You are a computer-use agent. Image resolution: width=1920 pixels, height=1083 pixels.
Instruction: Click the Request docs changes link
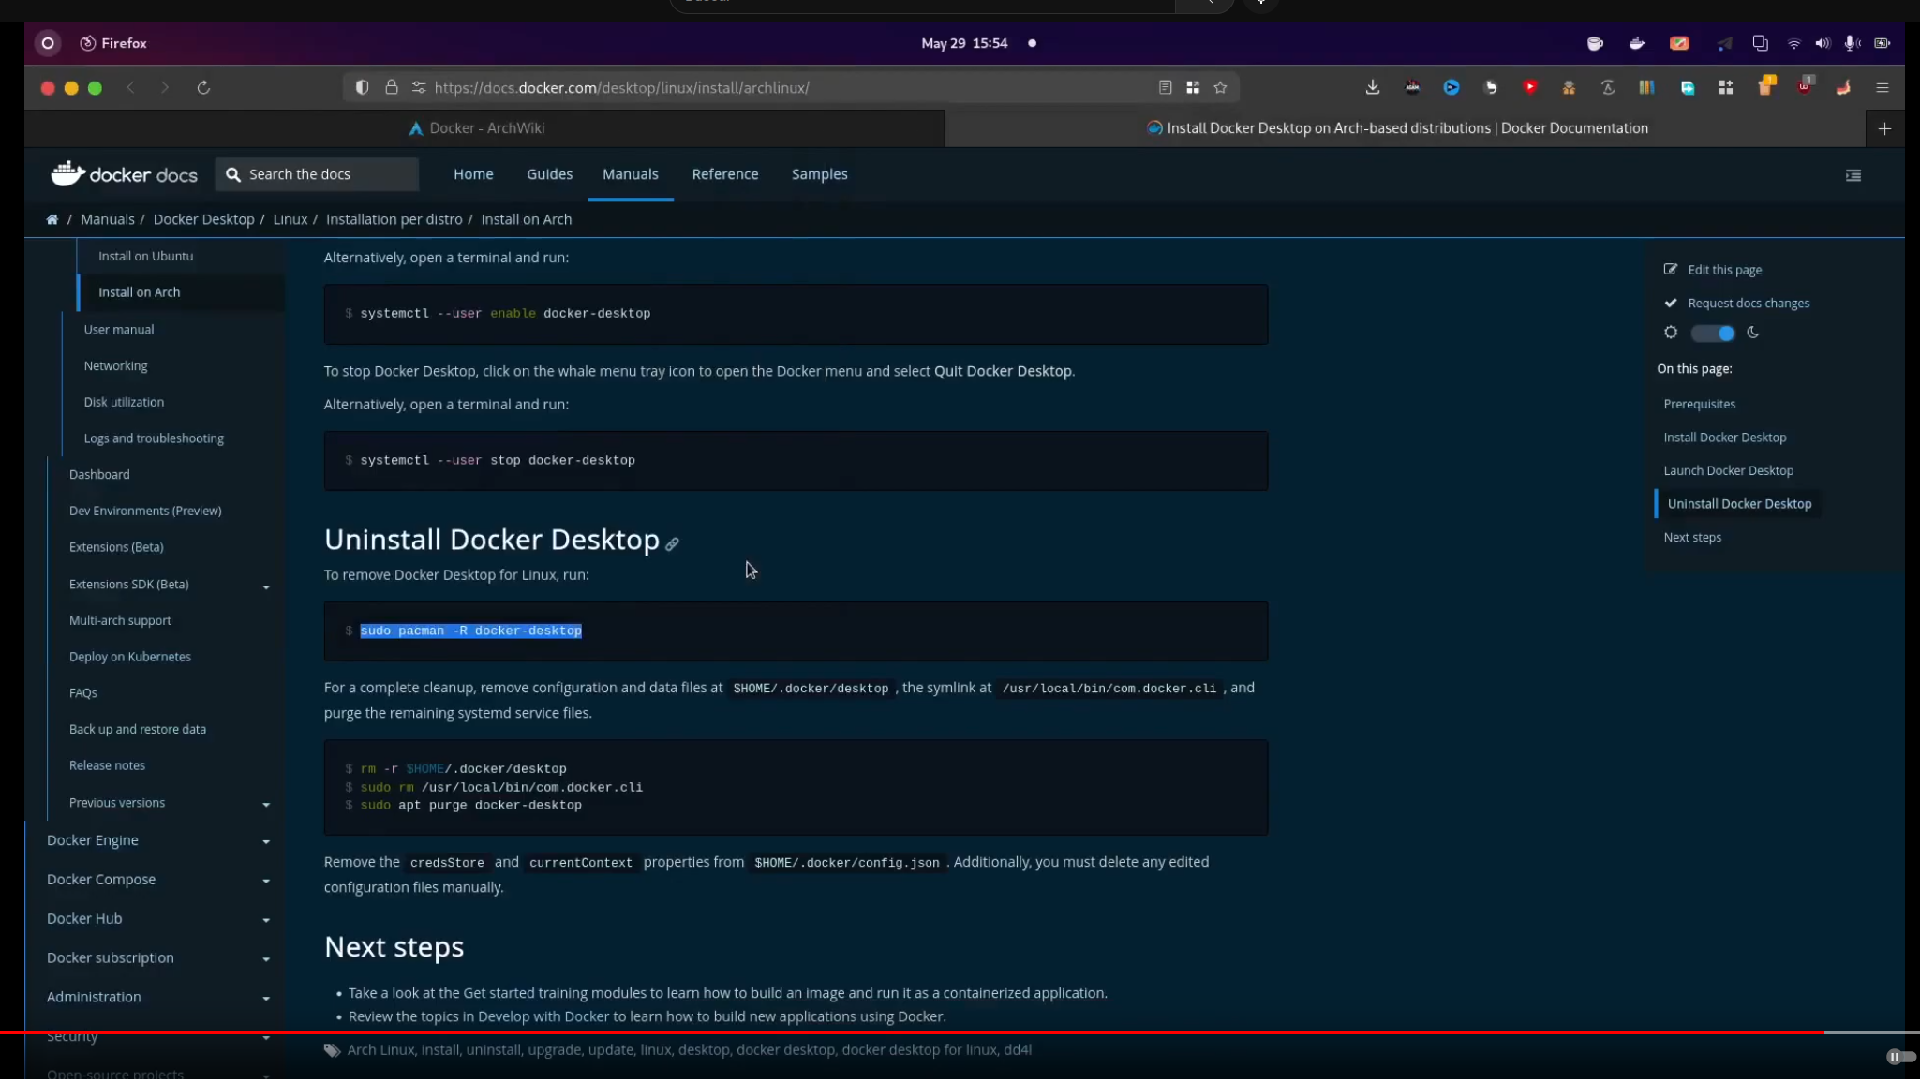coord(1748,303)
